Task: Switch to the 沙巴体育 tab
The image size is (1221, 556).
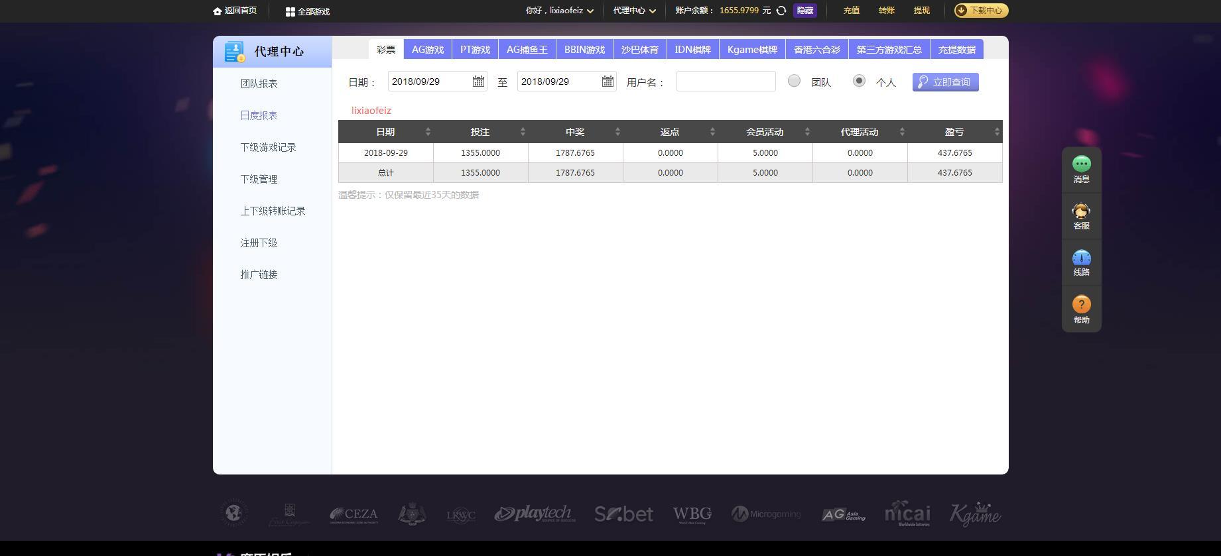Action: pyautogui.click(x=640, y=49)
